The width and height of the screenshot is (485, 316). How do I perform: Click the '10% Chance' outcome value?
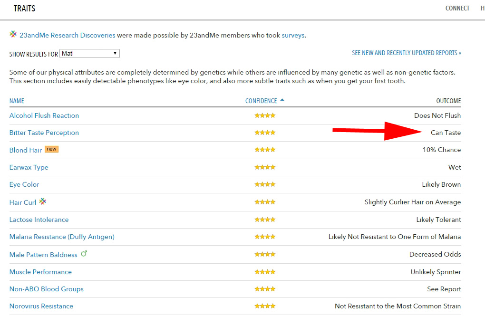[x=442, y=150]
